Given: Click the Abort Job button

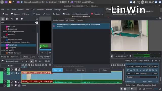Looking at the screenshot, I should click(x=57, y=70).
